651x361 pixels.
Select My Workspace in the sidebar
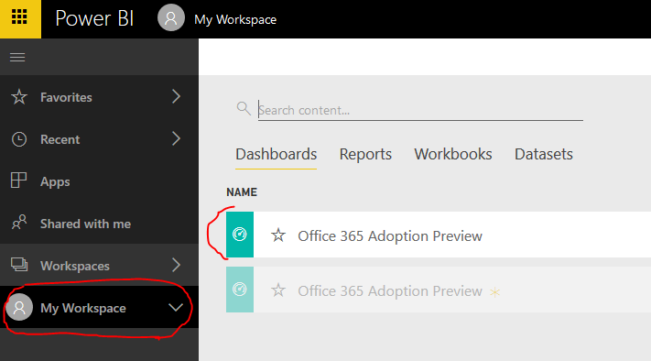99,307
